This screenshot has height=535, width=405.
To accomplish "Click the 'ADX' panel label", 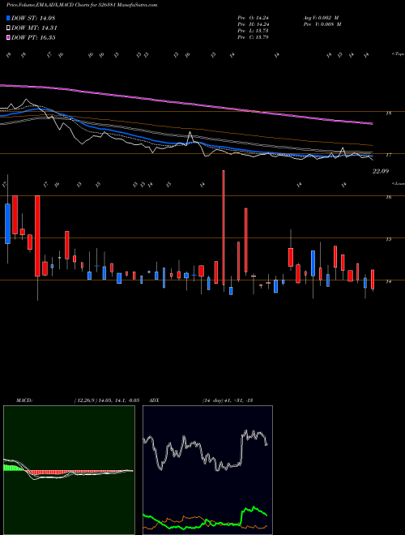I will tap(154, 400).
